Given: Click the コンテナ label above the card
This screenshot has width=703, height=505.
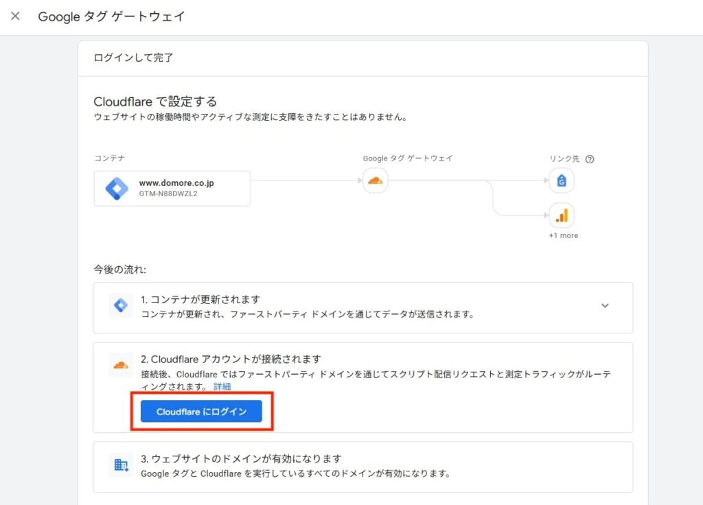Looking at the screenshot, I should 109,158.
